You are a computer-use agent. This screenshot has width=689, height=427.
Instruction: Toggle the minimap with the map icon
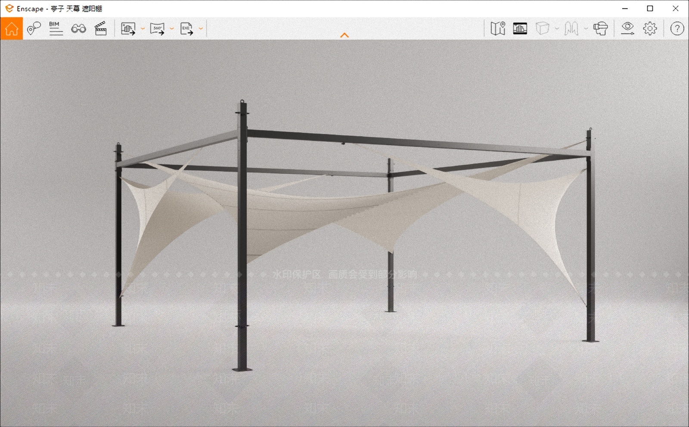498,29
